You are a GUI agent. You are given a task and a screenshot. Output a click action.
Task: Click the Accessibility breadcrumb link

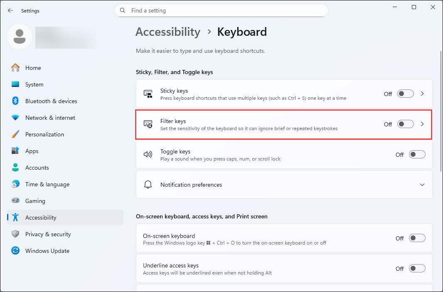[x=168, y=32]
